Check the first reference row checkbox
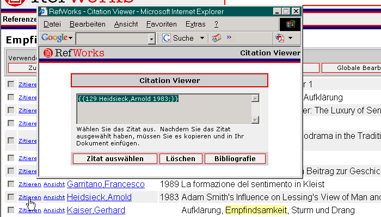This screenshot has height=217, width=381. [11, 84]
